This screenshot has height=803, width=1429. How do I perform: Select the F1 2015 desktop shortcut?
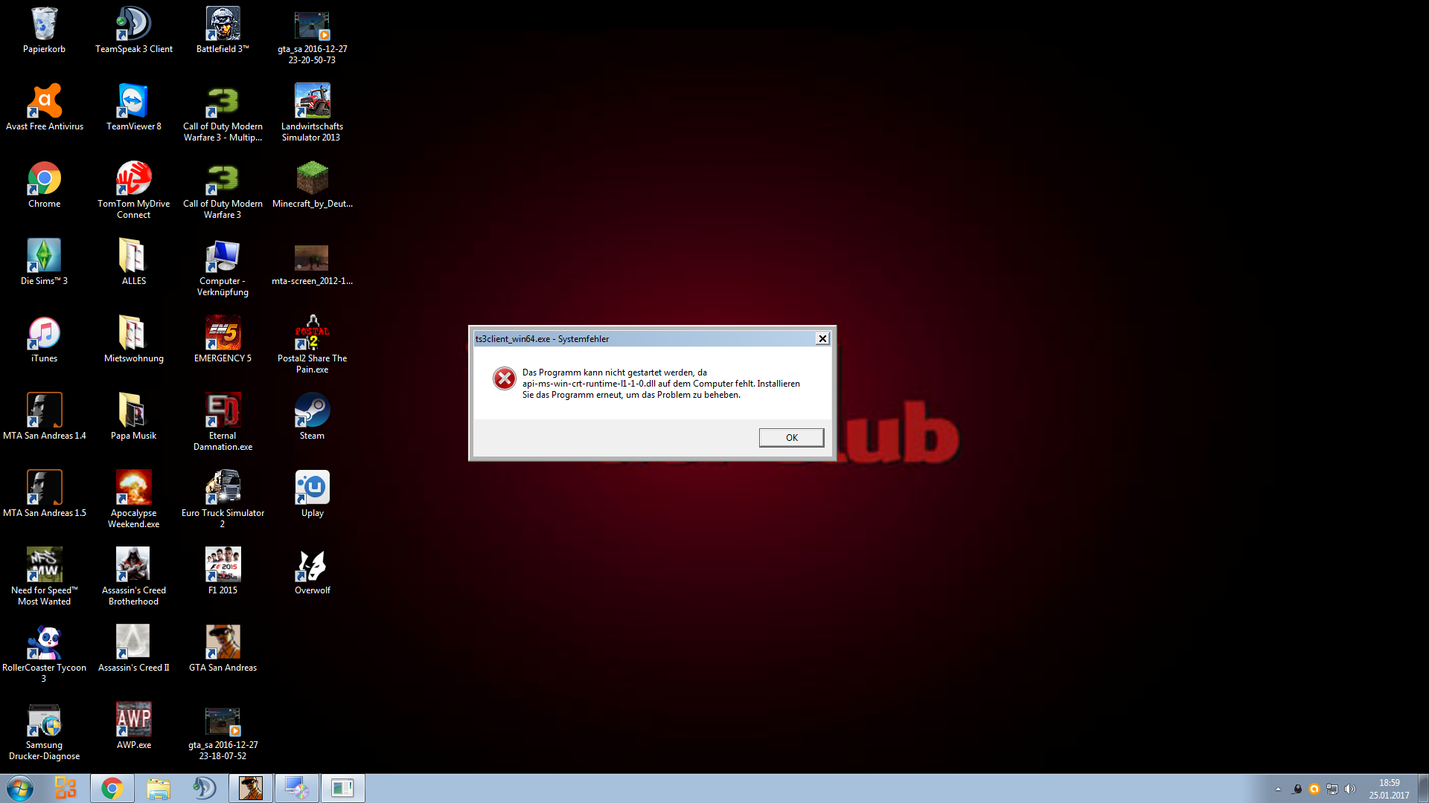click(223, 572)
